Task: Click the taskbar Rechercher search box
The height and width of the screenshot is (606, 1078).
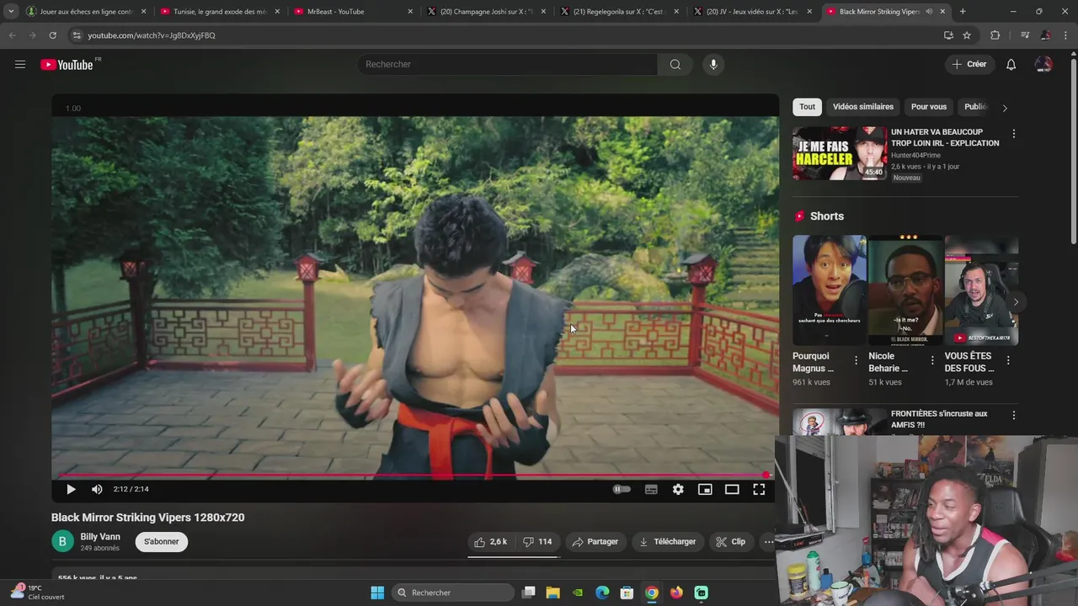Action: [454, 593]
